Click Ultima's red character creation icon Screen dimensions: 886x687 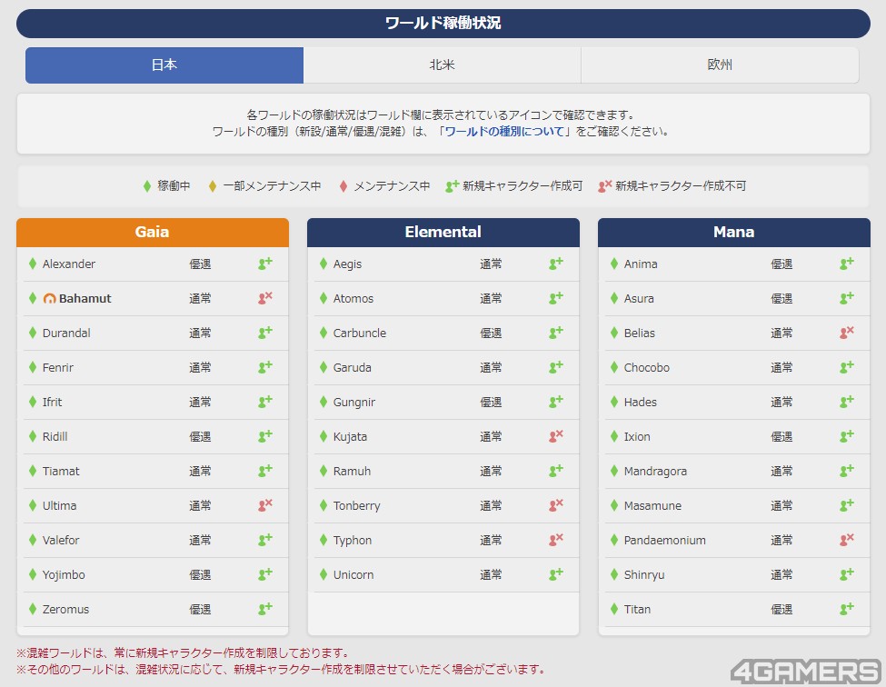(x=264, y=505)
